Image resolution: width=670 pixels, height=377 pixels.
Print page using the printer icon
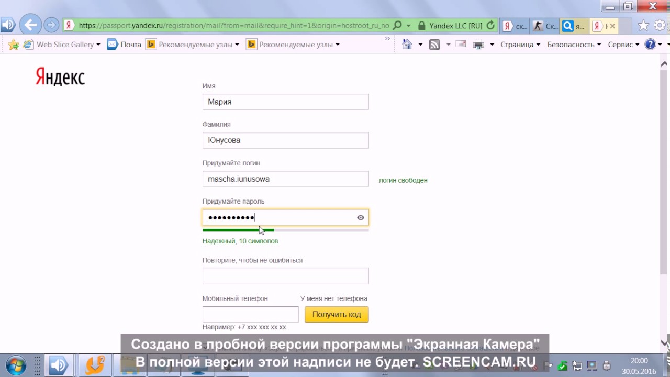pos(478,45)
